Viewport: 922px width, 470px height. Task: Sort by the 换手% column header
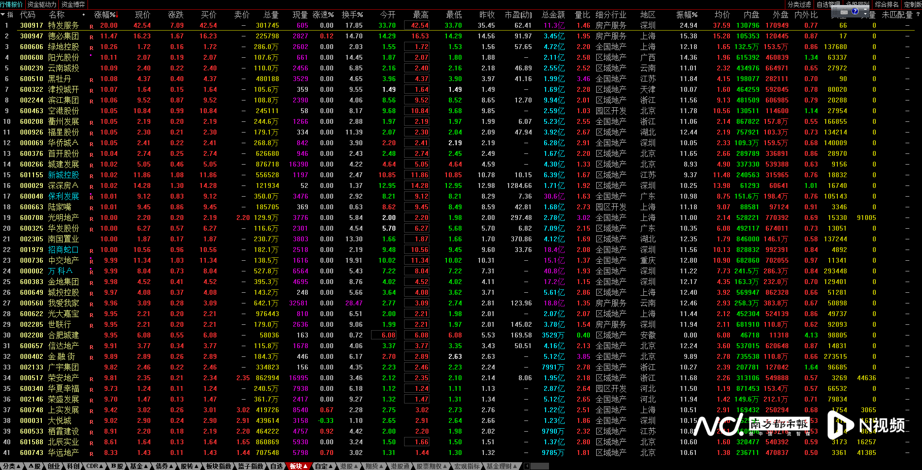[x=352, y=15]
